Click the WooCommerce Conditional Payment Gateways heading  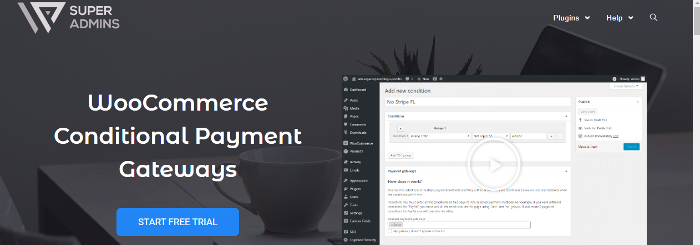coord(178,135)
